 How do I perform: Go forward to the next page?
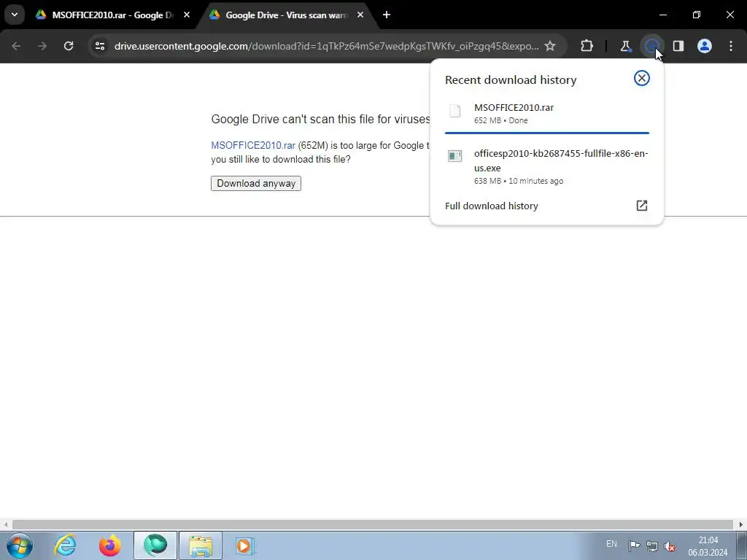pos(42,46)
